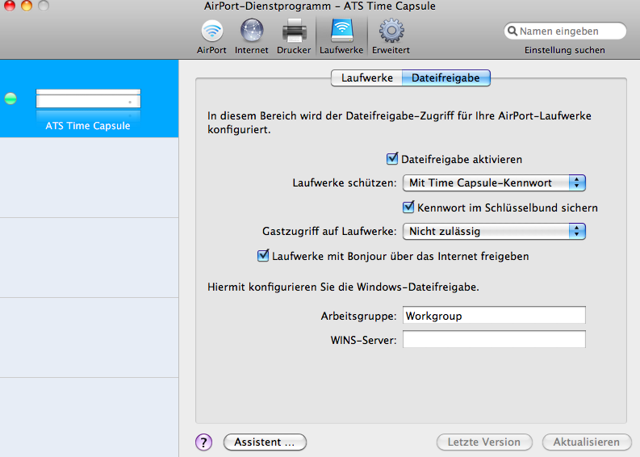This screenshot has width=640, height=457.
Task: Switch to the Laufwerke tab
Action: coord(367,78)
